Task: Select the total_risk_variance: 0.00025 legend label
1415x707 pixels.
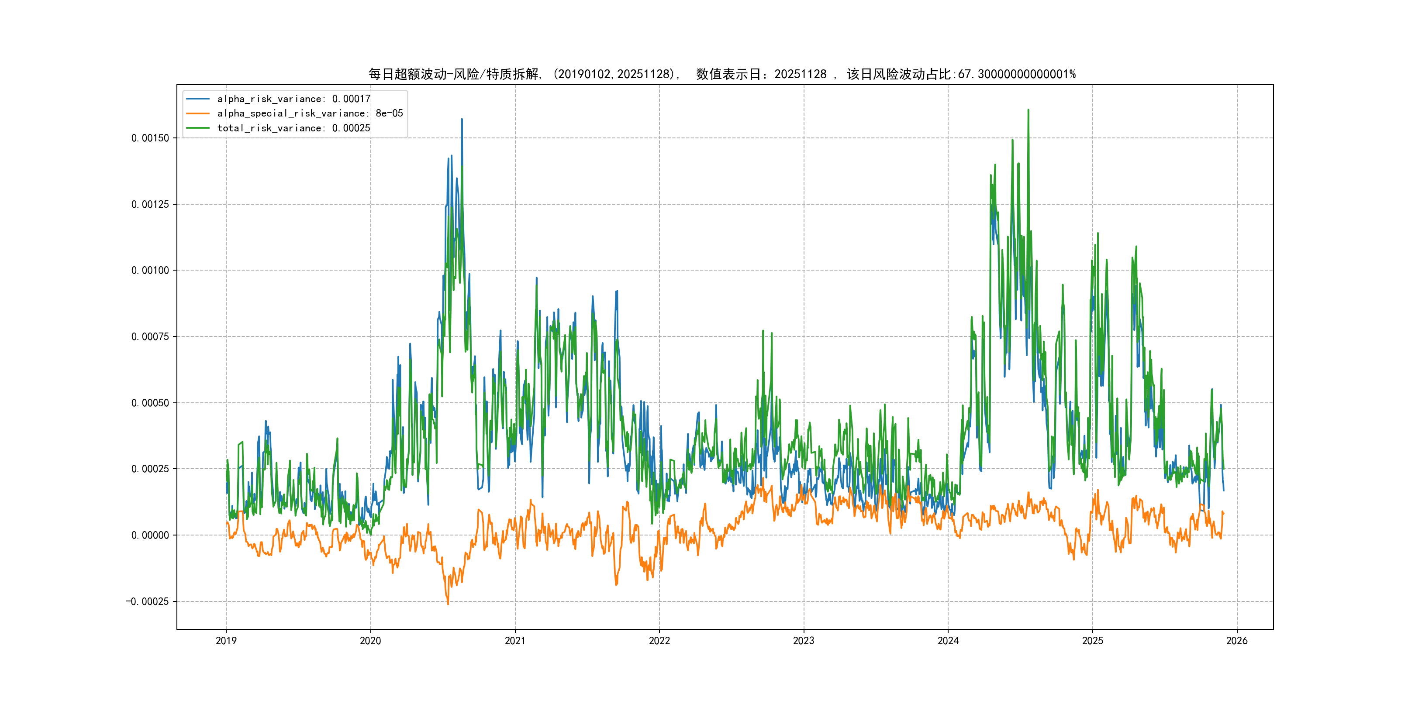Action: 294,128
